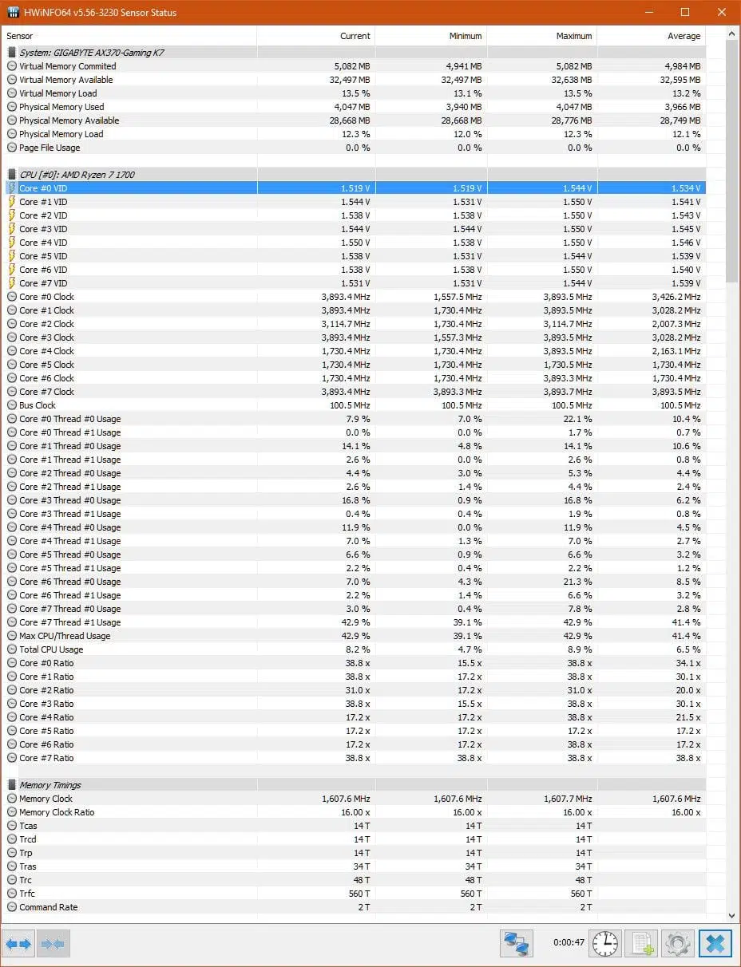
Task: Click the lightning icon beside Core #4 VID
Action: pyautogui.click(x=11, y=243)
